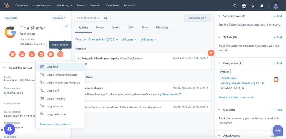Open the Contacts navigation menu
The height and width of the screenshot is (139, 286).
21,6
